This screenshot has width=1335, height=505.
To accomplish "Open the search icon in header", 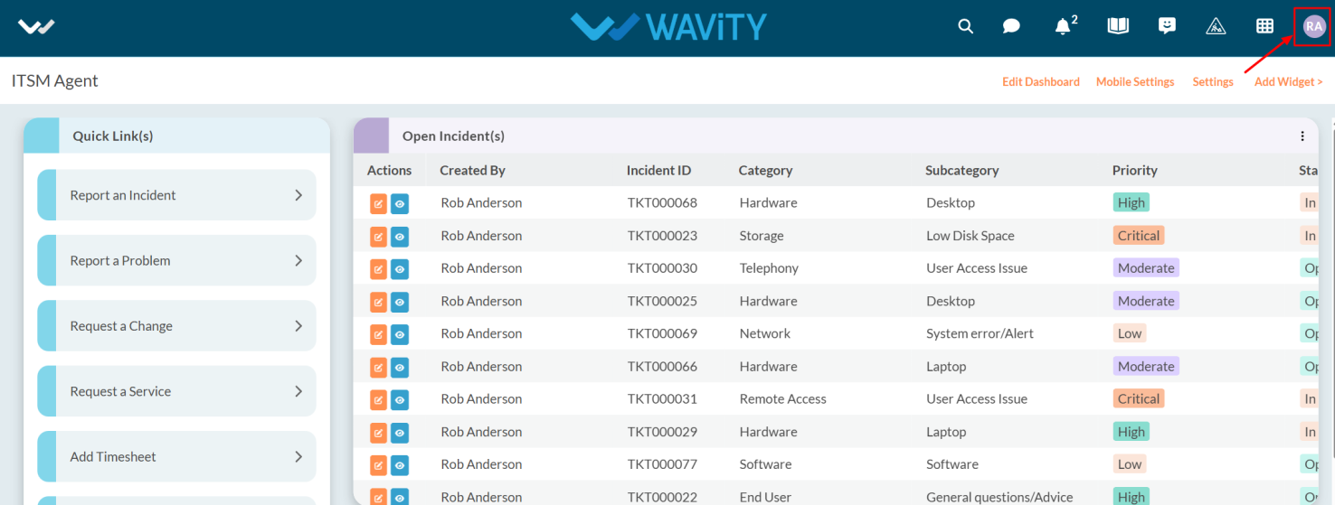I will (966, 26).
